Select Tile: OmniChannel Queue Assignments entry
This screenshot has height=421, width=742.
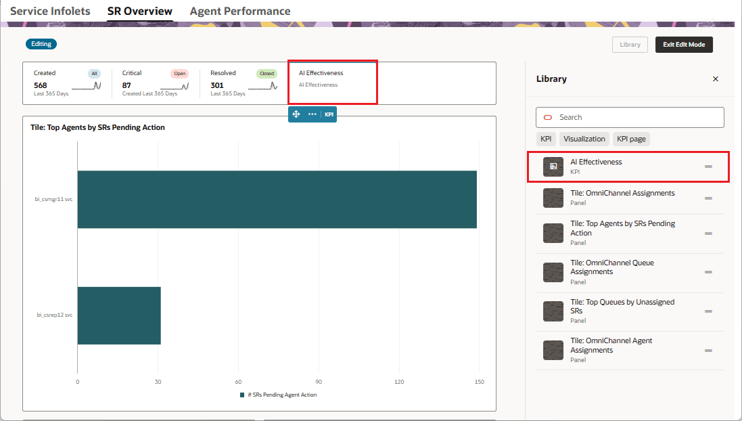630,273
